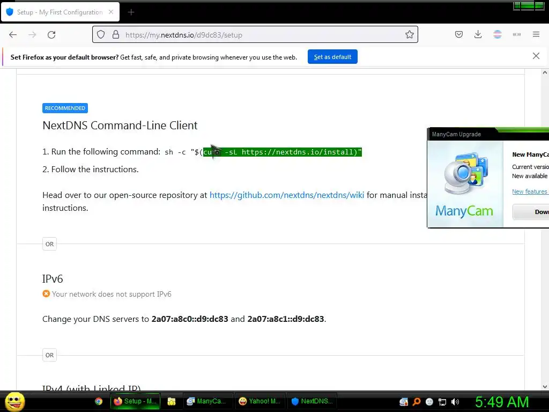This screenshot has width=549, height=412.
Task: Open the smiley Start menu button
Action: pyautogui.click(x=14, y=401)
